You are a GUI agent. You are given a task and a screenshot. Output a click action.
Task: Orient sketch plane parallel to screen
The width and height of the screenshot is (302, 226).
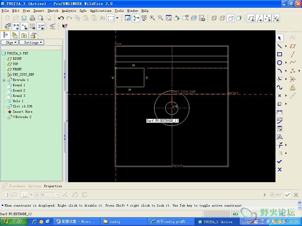8,26
